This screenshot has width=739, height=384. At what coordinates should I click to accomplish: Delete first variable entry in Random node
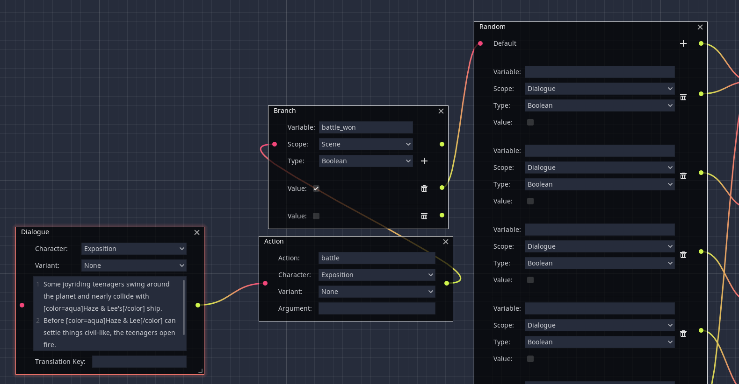(x=683, y=97)
